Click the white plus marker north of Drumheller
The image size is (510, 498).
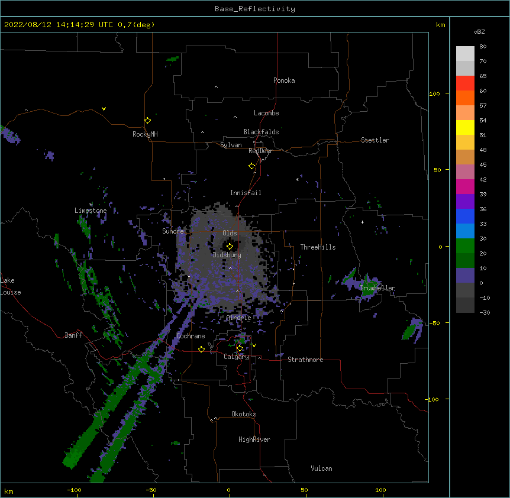(362, 222)
